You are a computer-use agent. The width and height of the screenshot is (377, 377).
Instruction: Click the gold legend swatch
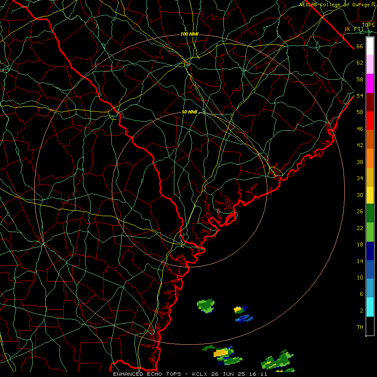point(370,178)
